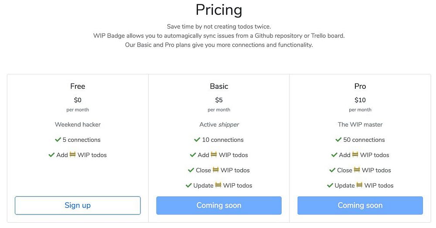Click the checkmark beside Free plan's Add WIP todos
Viewport: 436px width, 228px height.
click(51, 155)
